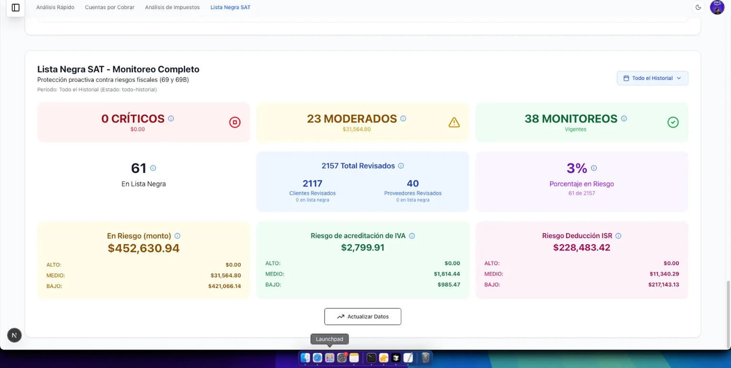This screenshot has width=731, height=368.
Task: Open Safari from the dock
Action: [317, 358]
